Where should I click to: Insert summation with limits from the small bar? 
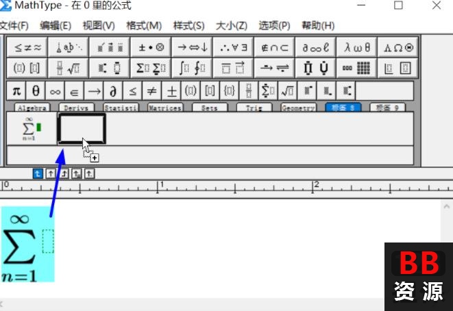268,91
